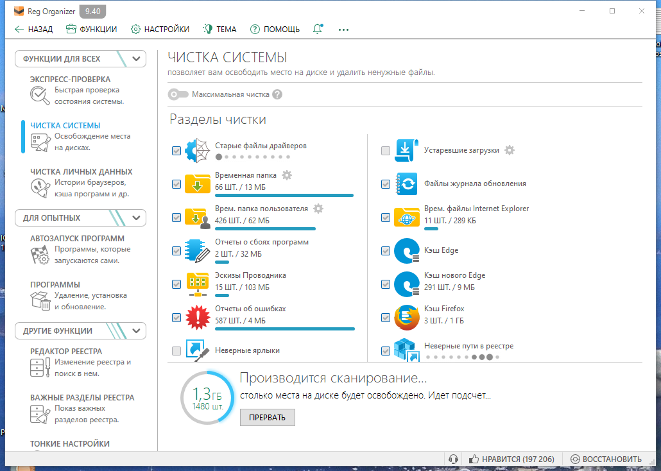Uncheck Отчеты о сбоях программ checkbox
The height and width of the screenshot is (471, 661).
[176, 251]
